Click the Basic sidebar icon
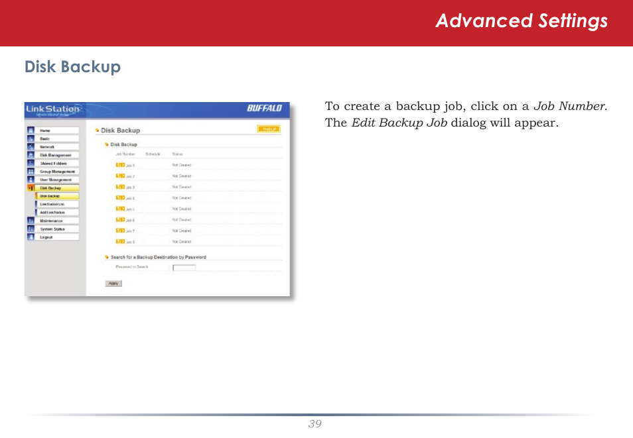The image size is (633, 438). (x=31, y=138)
